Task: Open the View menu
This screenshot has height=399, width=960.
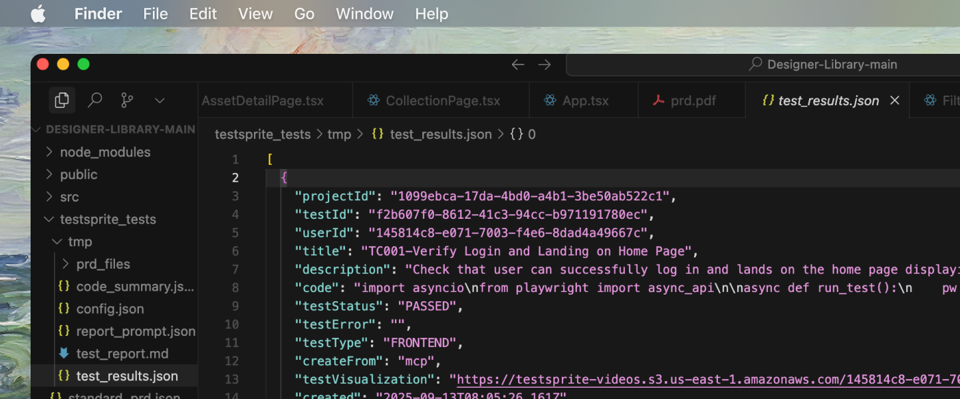Action: pyautogui.click(x=255, y=14)
